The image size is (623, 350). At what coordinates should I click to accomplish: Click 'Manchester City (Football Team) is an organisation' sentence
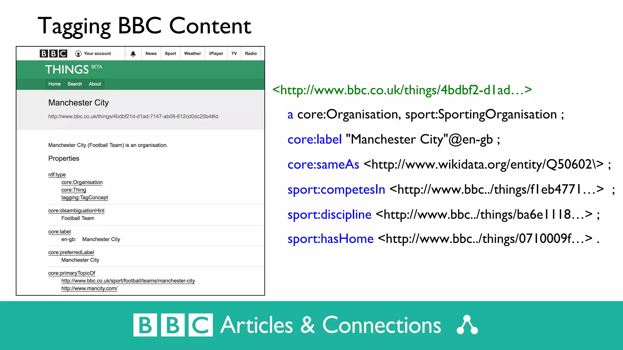click(x=108, y=145)
